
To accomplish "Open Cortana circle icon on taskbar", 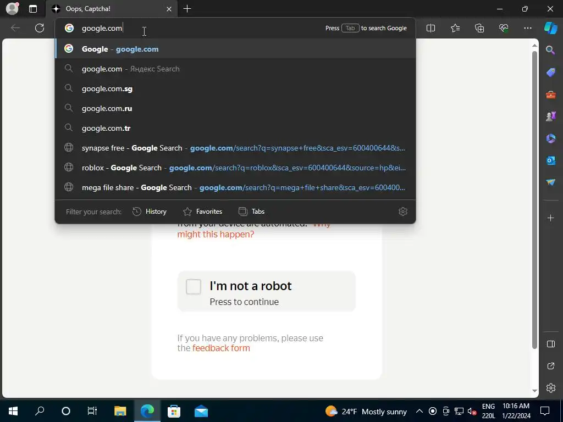I will tap(66, 411).
